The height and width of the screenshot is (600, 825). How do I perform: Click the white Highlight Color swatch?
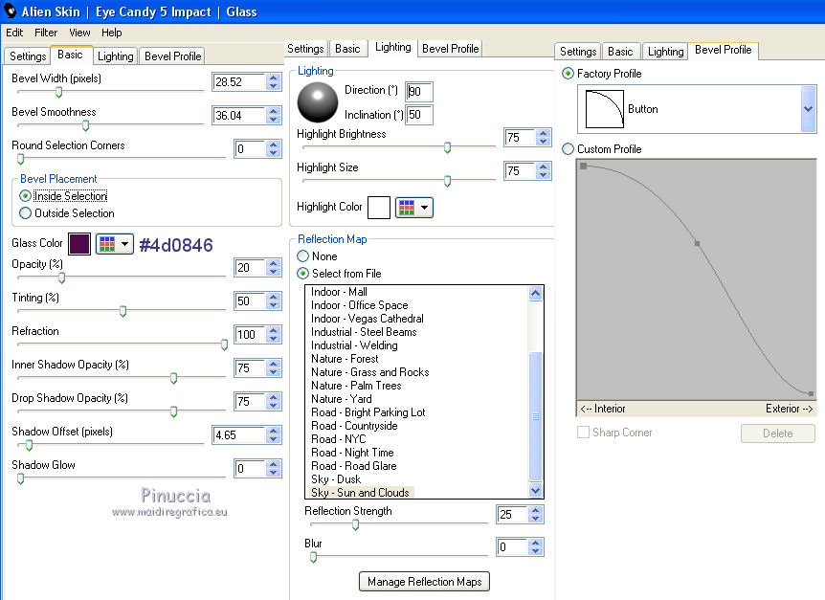[379, 207]
